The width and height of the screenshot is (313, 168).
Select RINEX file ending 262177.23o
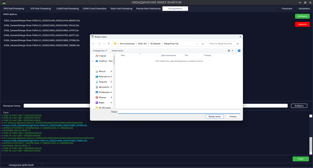pyautogui.click(x=41, y=35)
